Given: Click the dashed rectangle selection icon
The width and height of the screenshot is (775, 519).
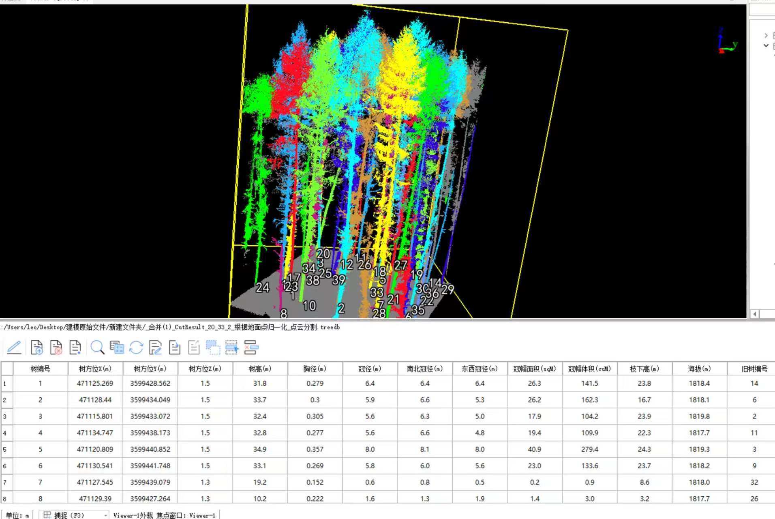Looking at the screenshot, I should (213, 347).
